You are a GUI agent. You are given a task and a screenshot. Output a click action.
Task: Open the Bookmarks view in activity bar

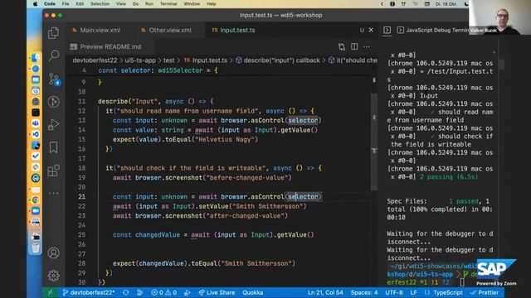click(53, 147)
